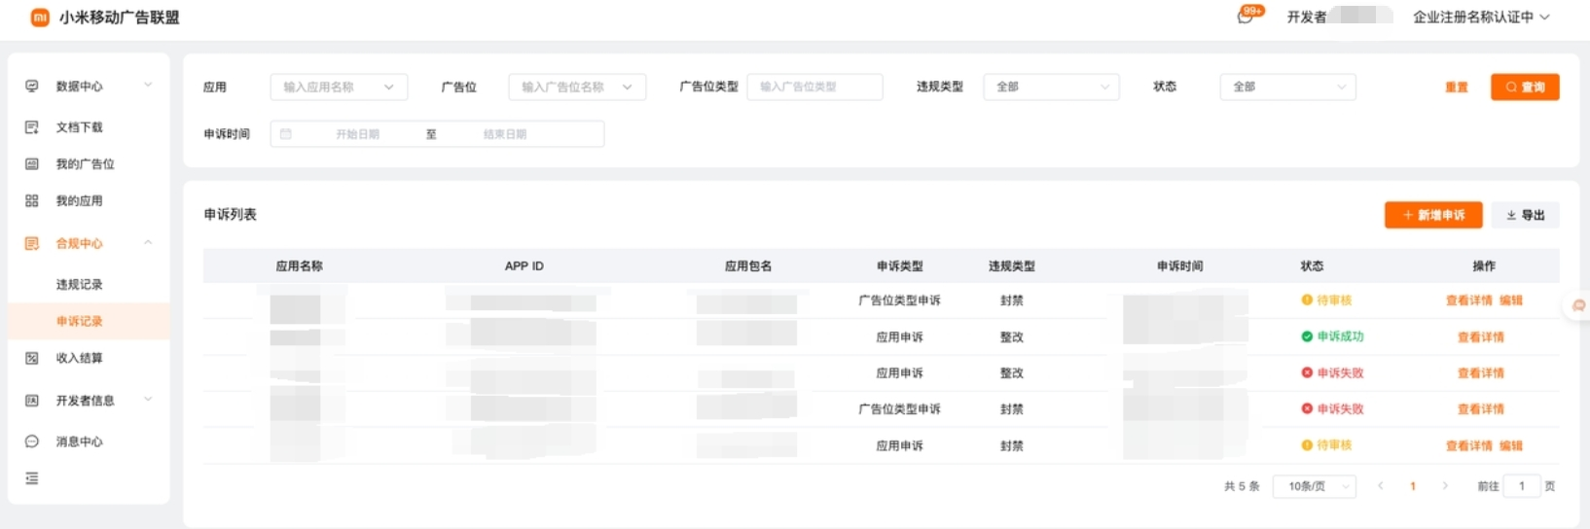Click the 消息中心 chat bubble icon
Screen dimensions: 1590x529
(32, 441)
